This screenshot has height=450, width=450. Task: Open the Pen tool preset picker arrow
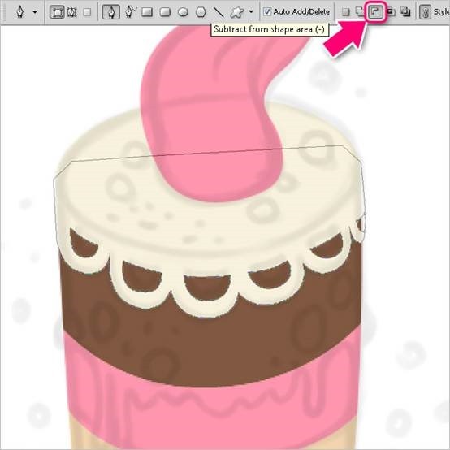click(x=35, y=12)
